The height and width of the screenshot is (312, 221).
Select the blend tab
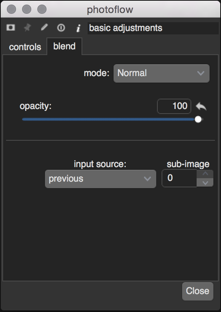(64, 46)
